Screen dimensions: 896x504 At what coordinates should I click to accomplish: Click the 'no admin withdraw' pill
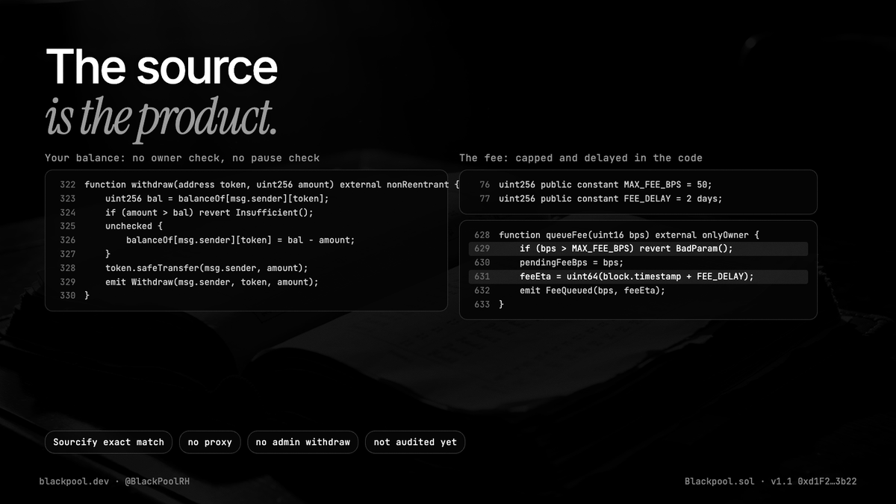pyautogui.click(x=302, y=442)
